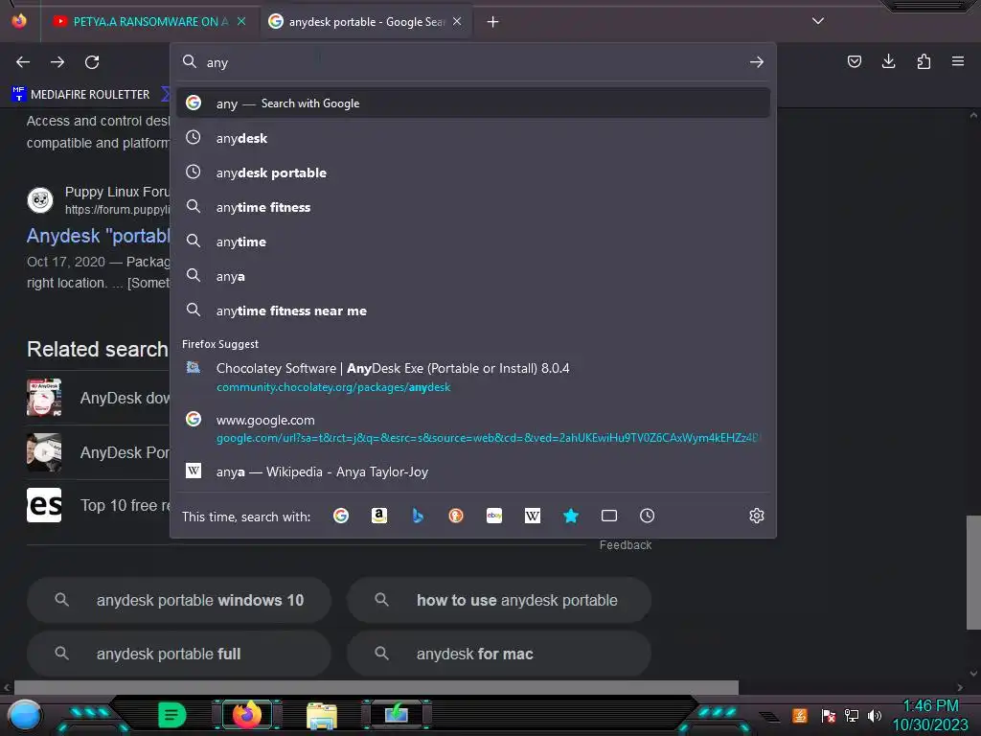
Task: Search open tabs with the tab icon
Action: (608, 516)
